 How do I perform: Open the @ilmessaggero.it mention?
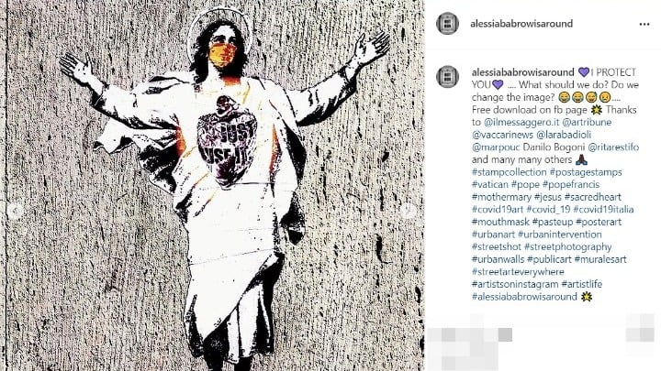521,123
